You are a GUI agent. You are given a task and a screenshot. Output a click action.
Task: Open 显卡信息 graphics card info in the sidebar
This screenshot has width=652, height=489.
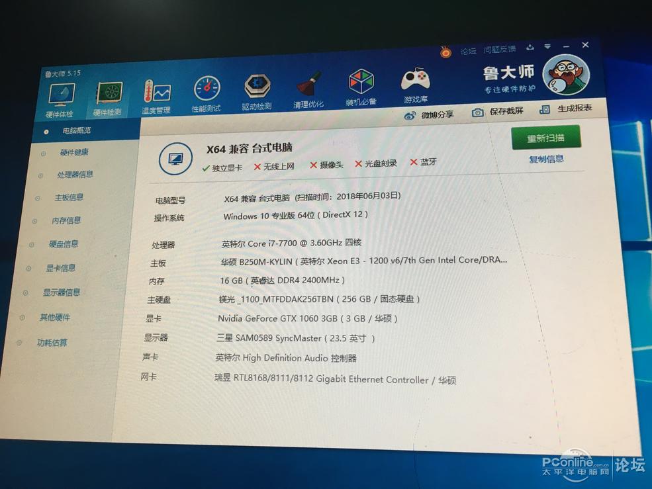(x=60, y=268)
